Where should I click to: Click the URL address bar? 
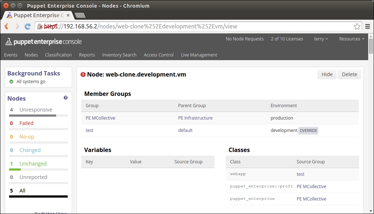(x=204, y=27)
